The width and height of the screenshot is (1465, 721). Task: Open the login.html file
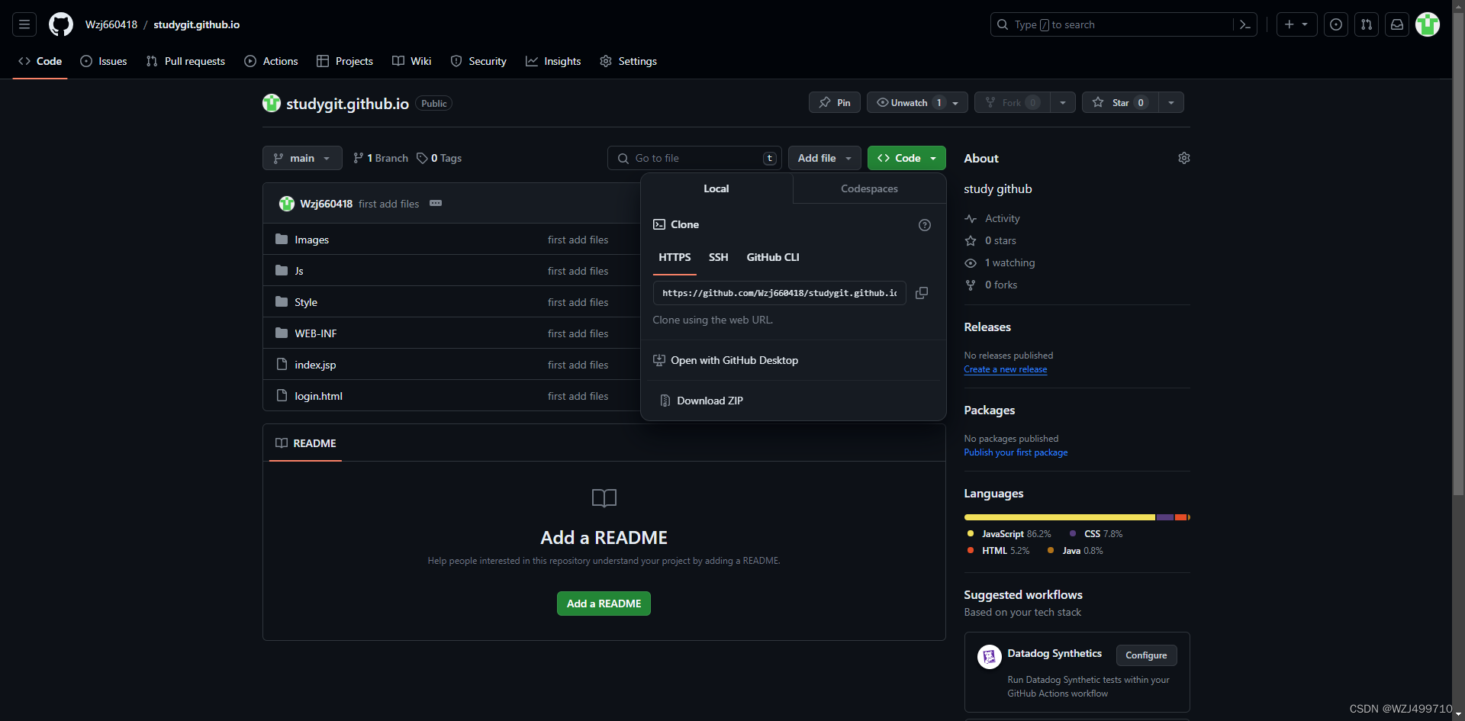pos(318,396)
